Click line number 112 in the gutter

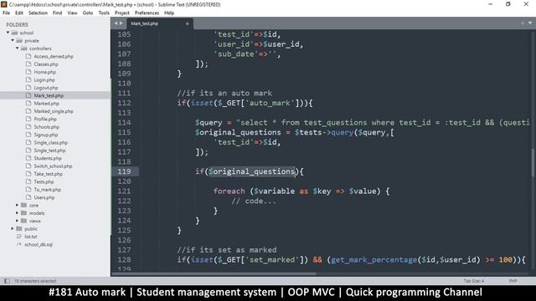click(124, 103)
